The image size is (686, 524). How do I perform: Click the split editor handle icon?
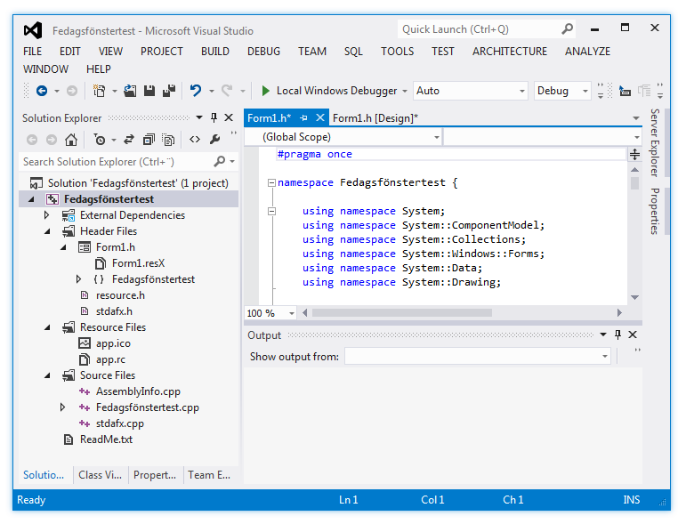coord(634,154)
